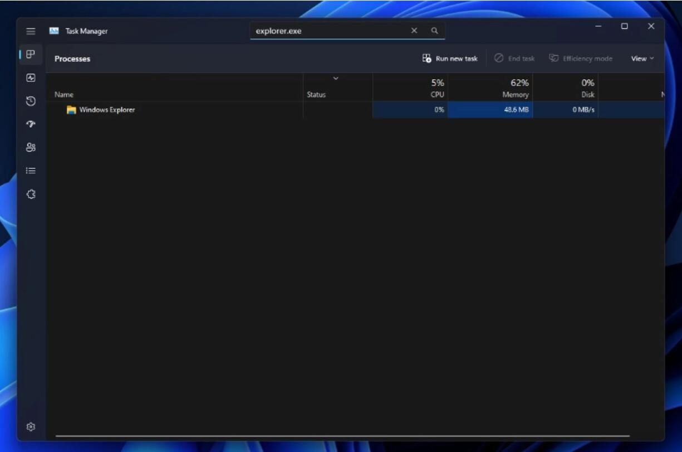
Task: Click the End task button
Action: 514,59
